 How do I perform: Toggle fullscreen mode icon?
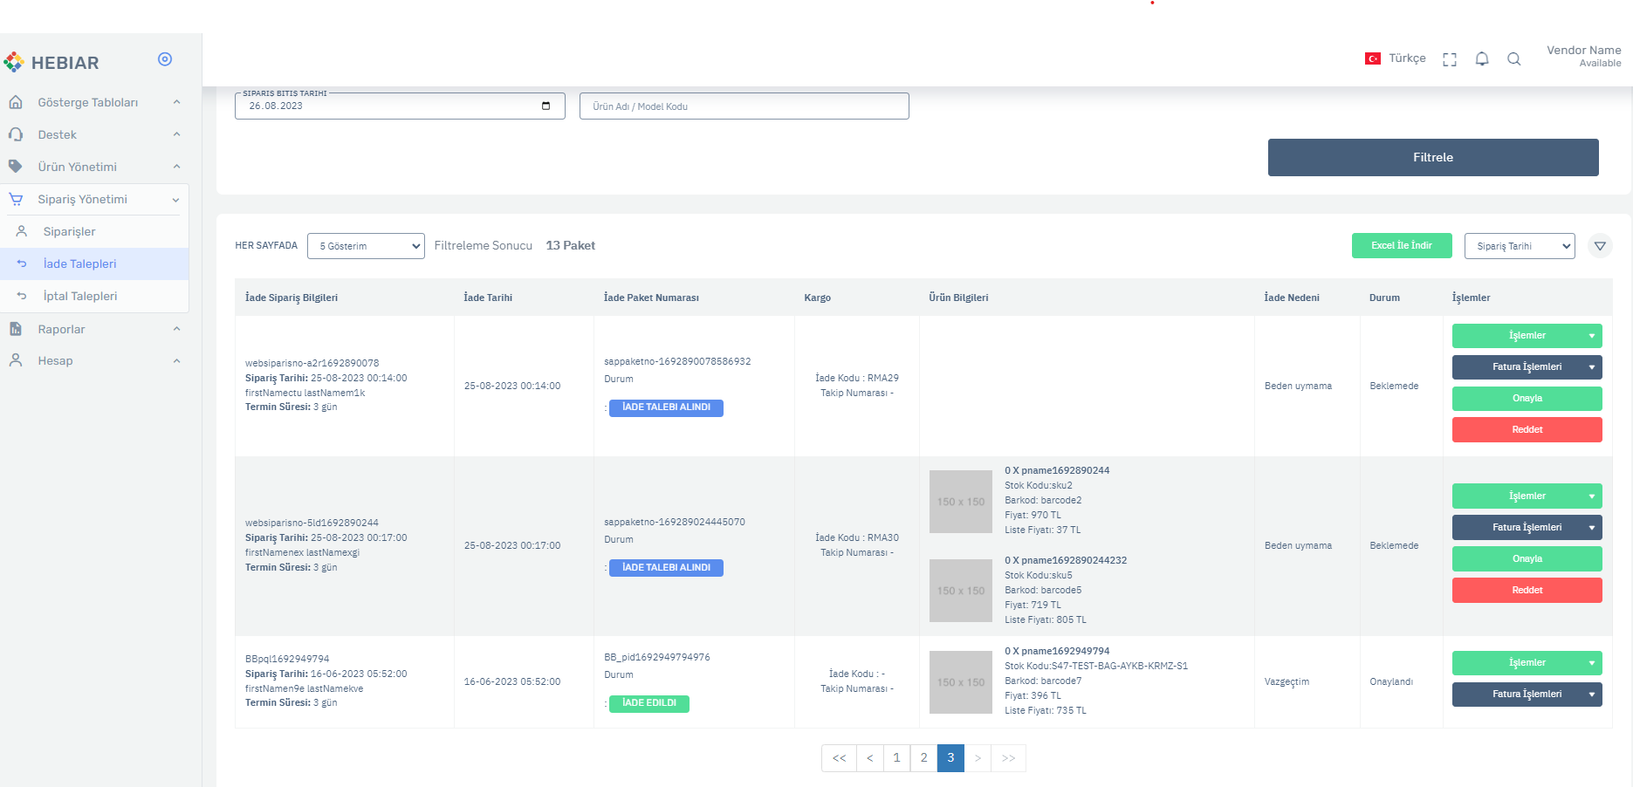click(x=1450, y=59)
